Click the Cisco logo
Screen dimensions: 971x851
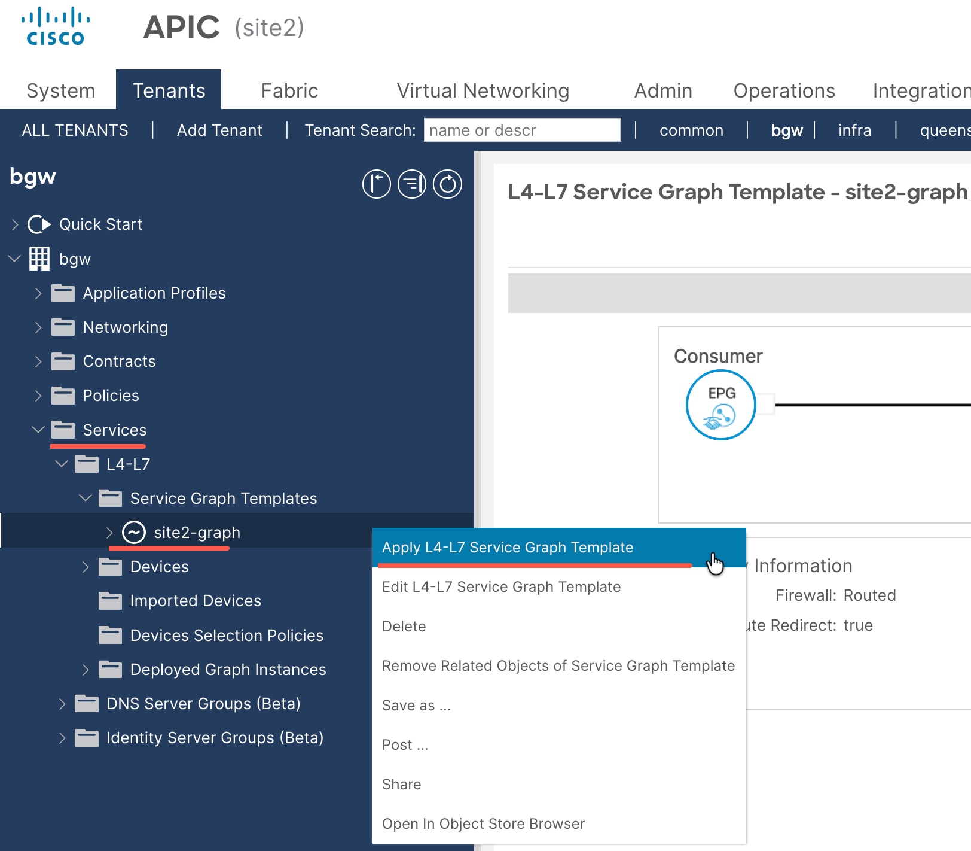click(x=56, y=26)
